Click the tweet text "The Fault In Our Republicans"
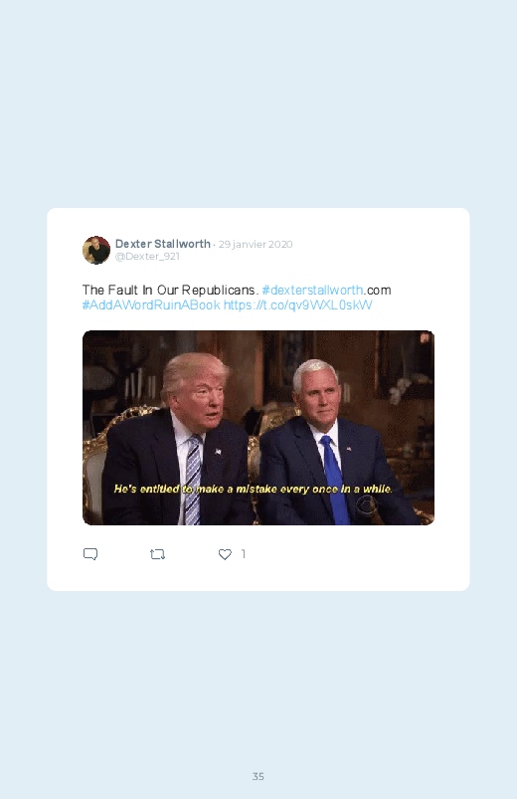 169,290
